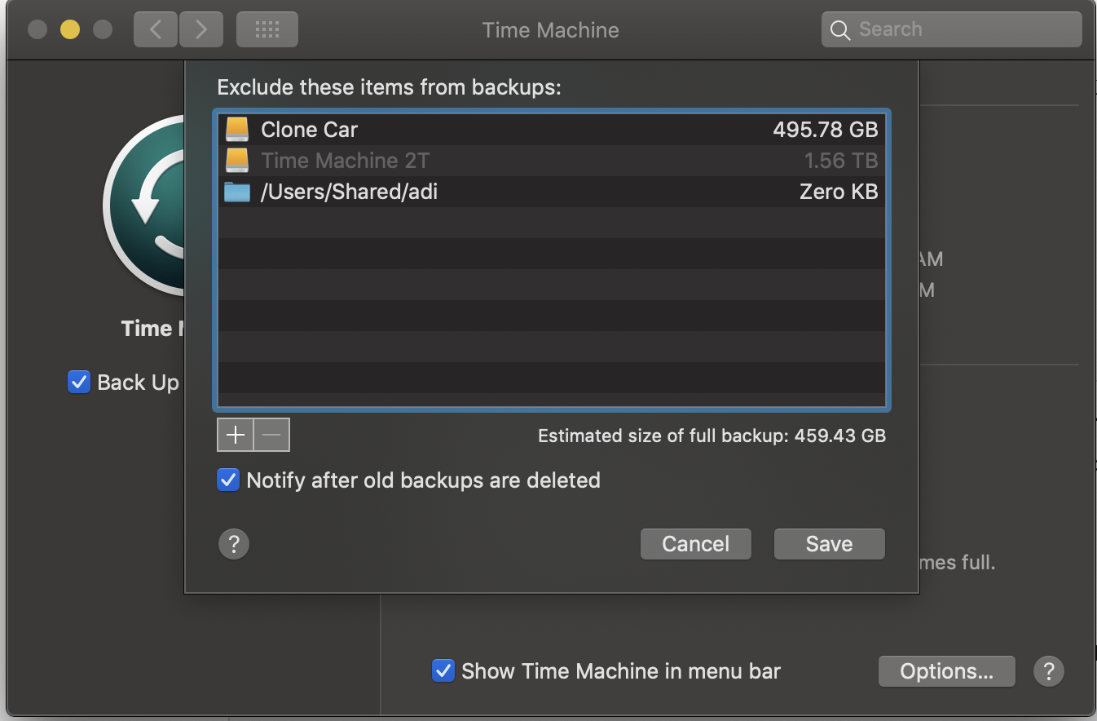Click the /Users/Shared/adi folder icon

[237, 192]
